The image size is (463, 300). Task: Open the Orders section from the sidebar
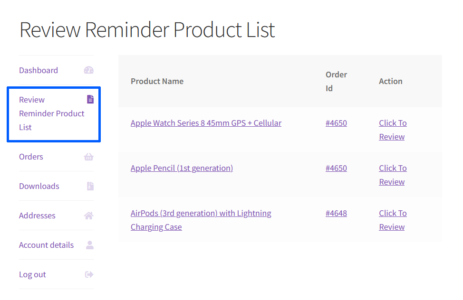click(31, 156)
